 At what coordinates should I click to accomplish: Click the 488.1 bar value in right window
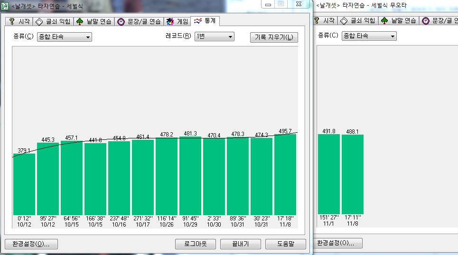click(x=353, y=132)
